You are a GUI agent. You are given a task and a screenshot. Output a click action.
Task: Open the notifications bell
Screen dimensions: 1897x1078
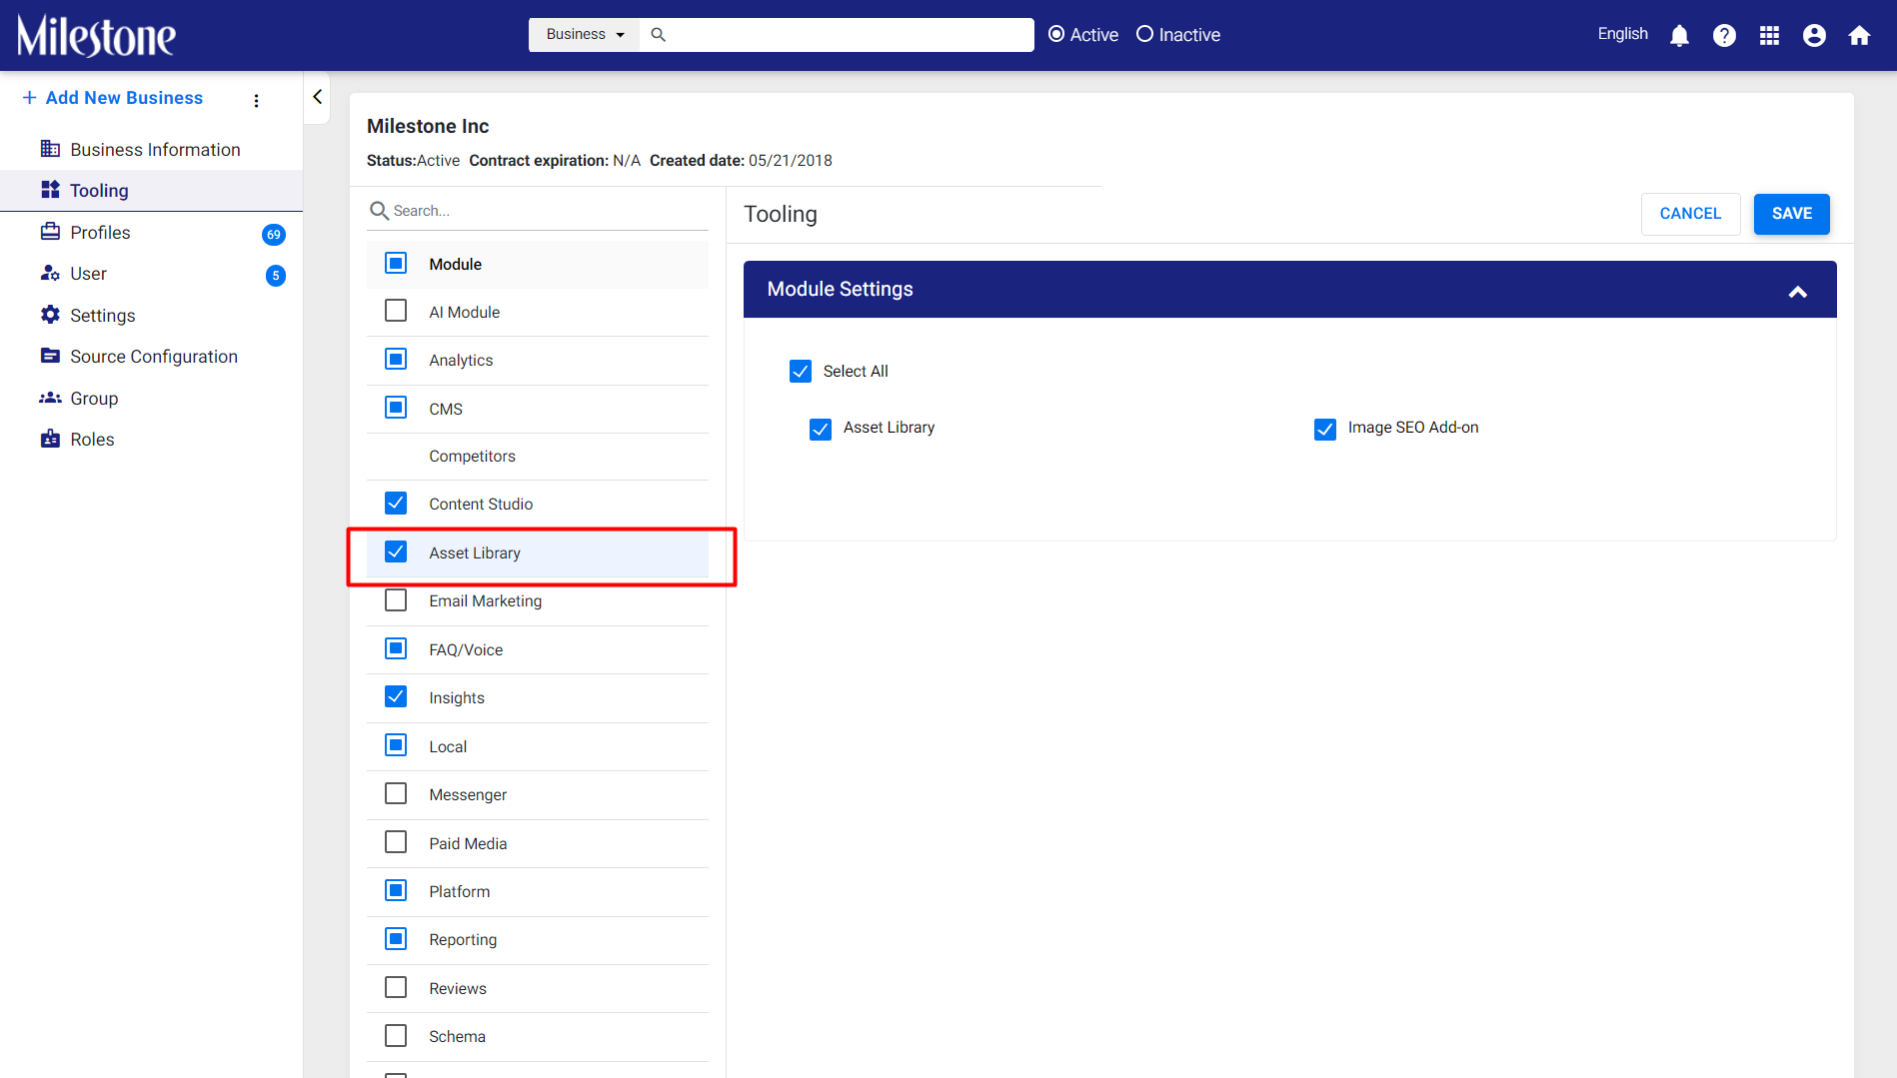click(1679, 36)
